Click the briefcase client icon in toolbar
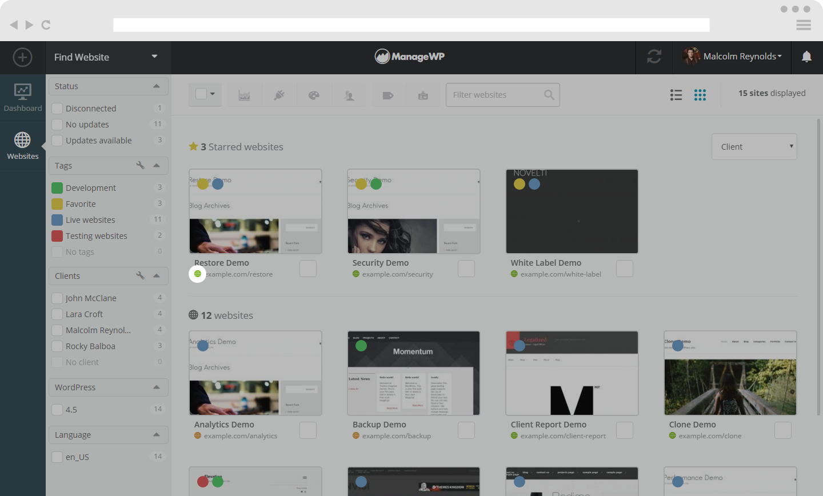 pyautogui.click(x=423, y=95)
